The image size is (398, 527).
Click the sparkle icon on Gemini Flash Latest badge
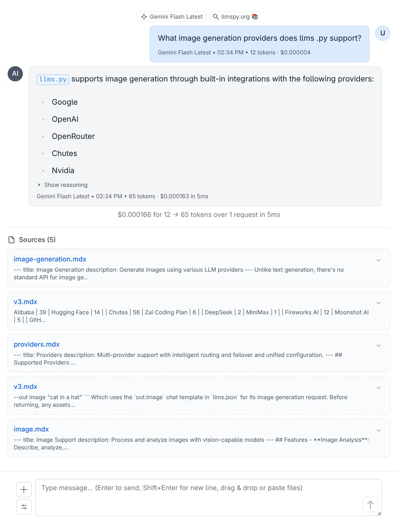pyautogui.click(x=144, y=16)
